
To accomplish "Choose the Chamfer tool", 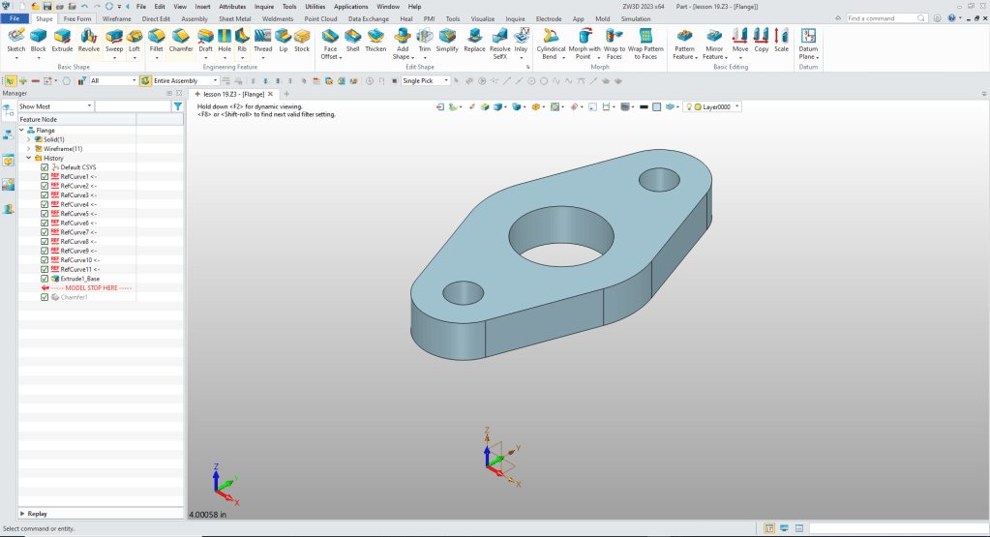I will (x=181, y=37).
